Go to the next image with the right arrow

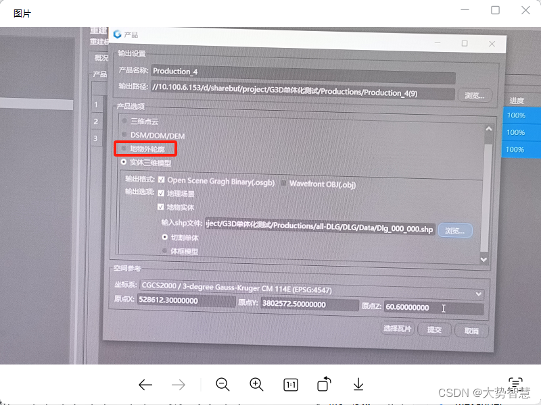[179, 385]
